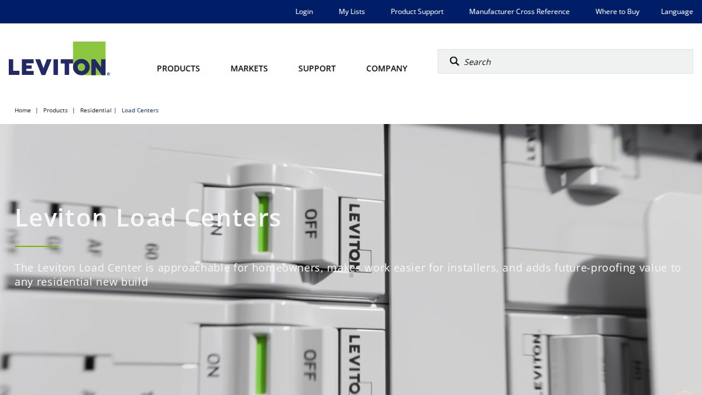This screenshot has width=702, height=395.
Task: Open the Language selector
Action: pyautogui.click(x=677, y=12)
